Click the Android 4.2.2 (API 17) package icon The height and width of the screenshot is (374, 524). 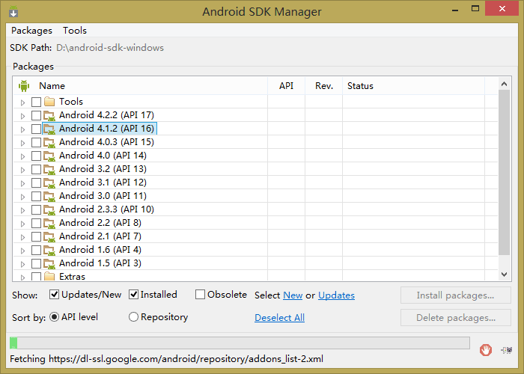(49, 115)
